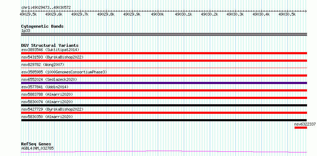Click the magenta AGBL4 gene track line
Screen dimensions: 317x156
pos(164,151)
